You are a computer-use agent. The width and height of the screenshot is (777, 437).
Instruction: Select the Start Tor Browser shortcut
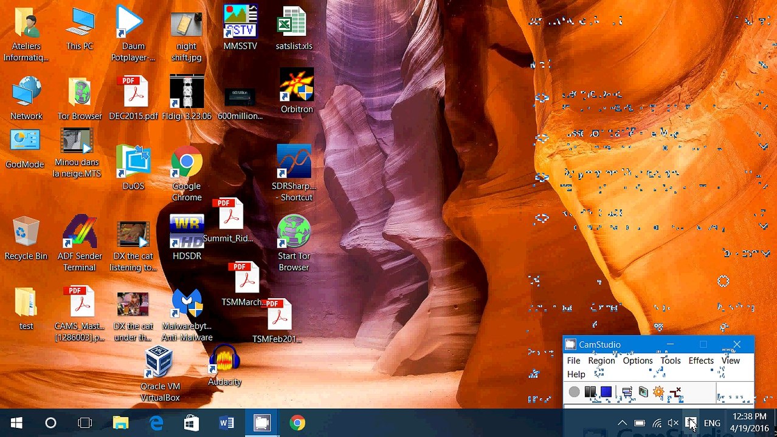coord(294,244)
